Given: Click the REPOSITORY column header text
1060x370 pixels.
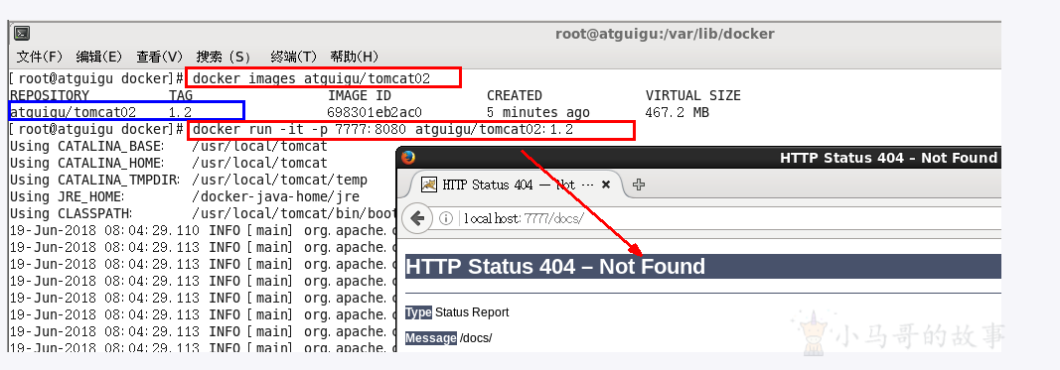Looking at the screenshot, I should 50,95.
